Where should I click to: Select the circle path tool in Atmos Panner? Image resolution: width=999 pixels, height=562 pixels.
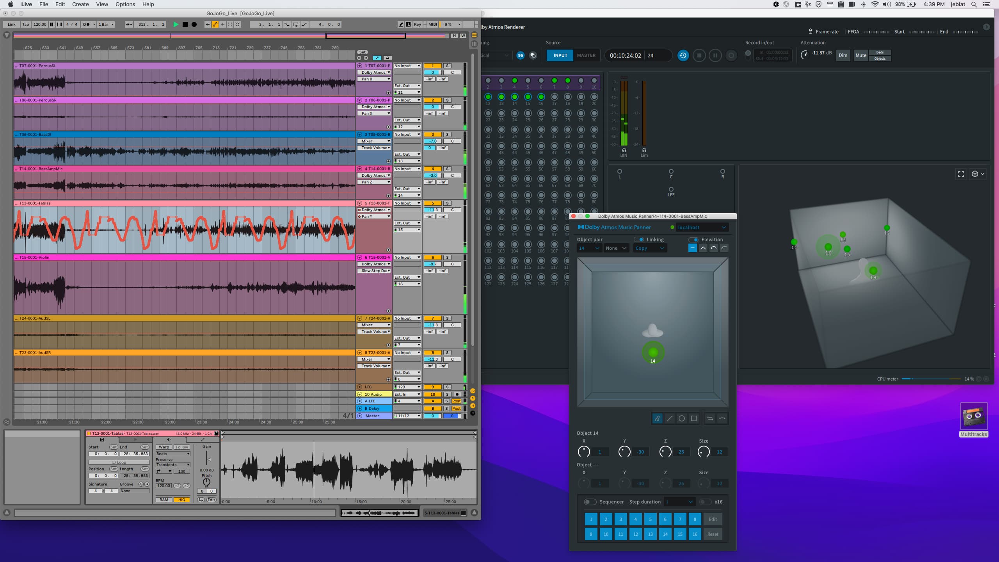pos(681,418)
